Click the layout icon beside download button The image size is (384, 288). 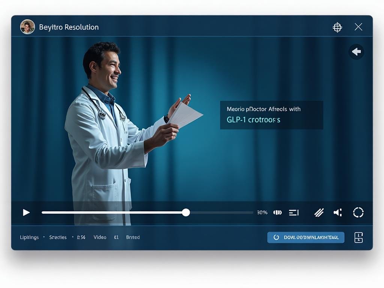[x=358, y=237]
